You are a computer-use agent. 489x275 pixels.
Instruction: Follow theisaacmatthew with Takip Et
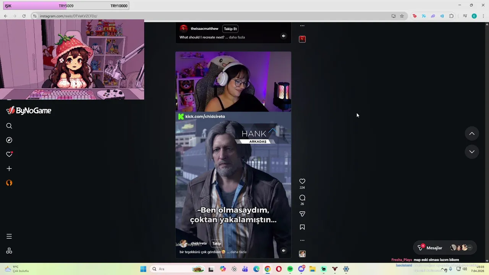230,29
